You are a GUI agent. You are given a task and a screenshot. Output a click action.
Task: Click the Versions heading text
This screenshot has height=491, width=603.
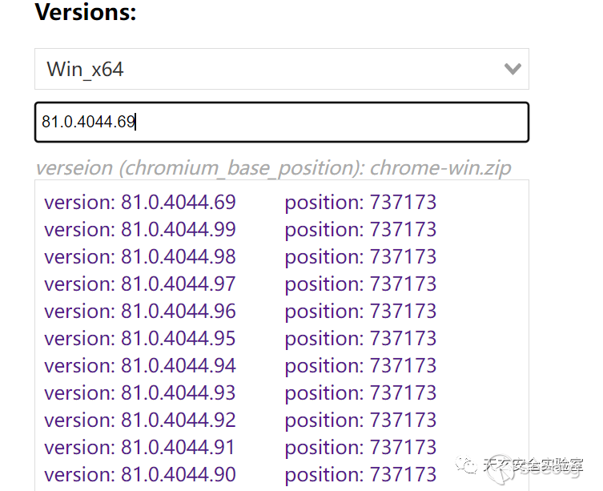click(x=86, y=14)
